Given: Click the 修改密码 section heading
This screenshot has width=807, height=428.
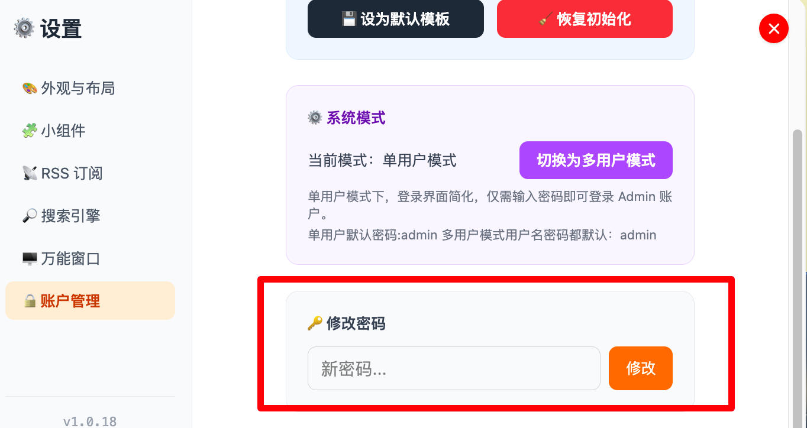Looking at the screenshot, I should (x=356, y=323).
